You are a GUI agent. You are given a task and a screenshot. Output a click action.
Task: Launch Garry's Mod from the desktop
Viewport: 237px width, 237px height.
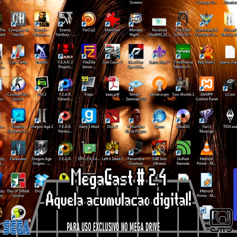click(89, 116)
